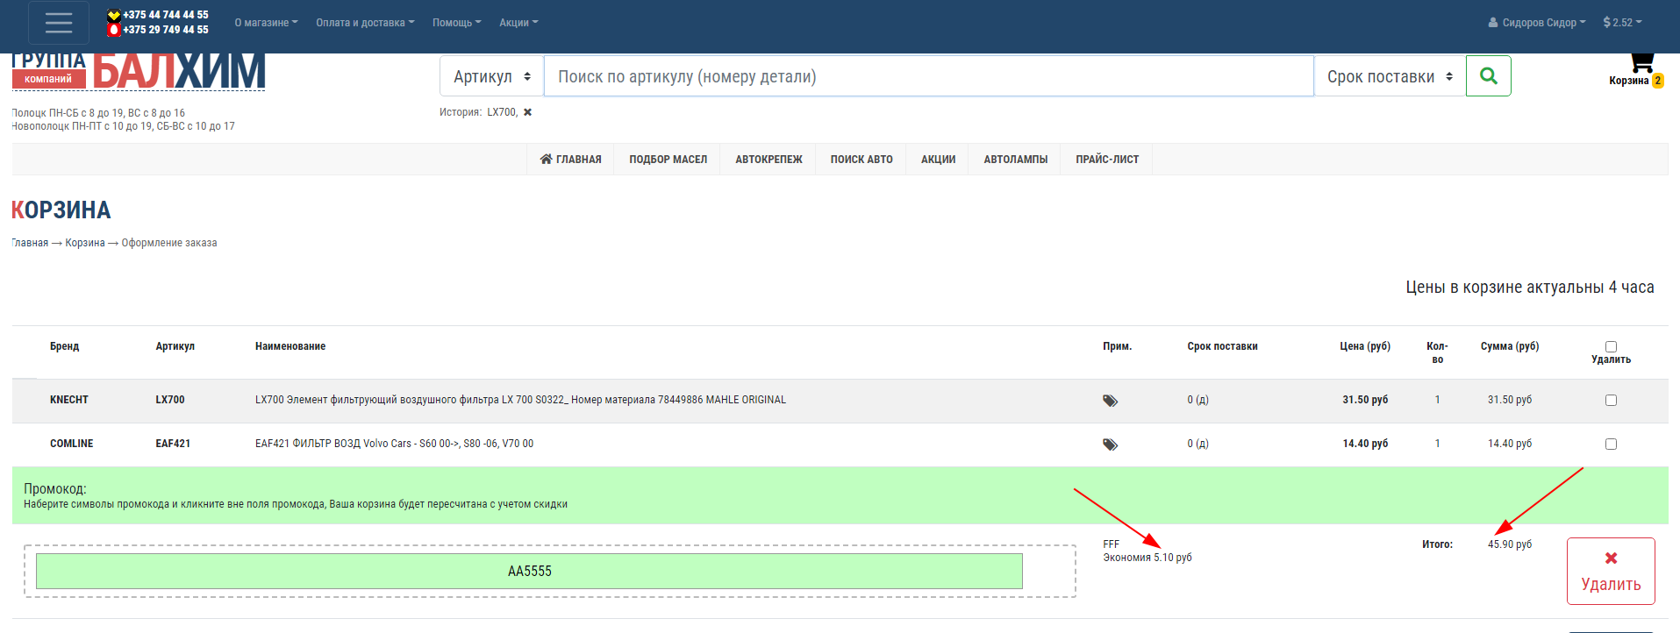Tick the select-all Удалить header checkbox
Screen dimensions: 1680x633
(x=1611, y=346)
